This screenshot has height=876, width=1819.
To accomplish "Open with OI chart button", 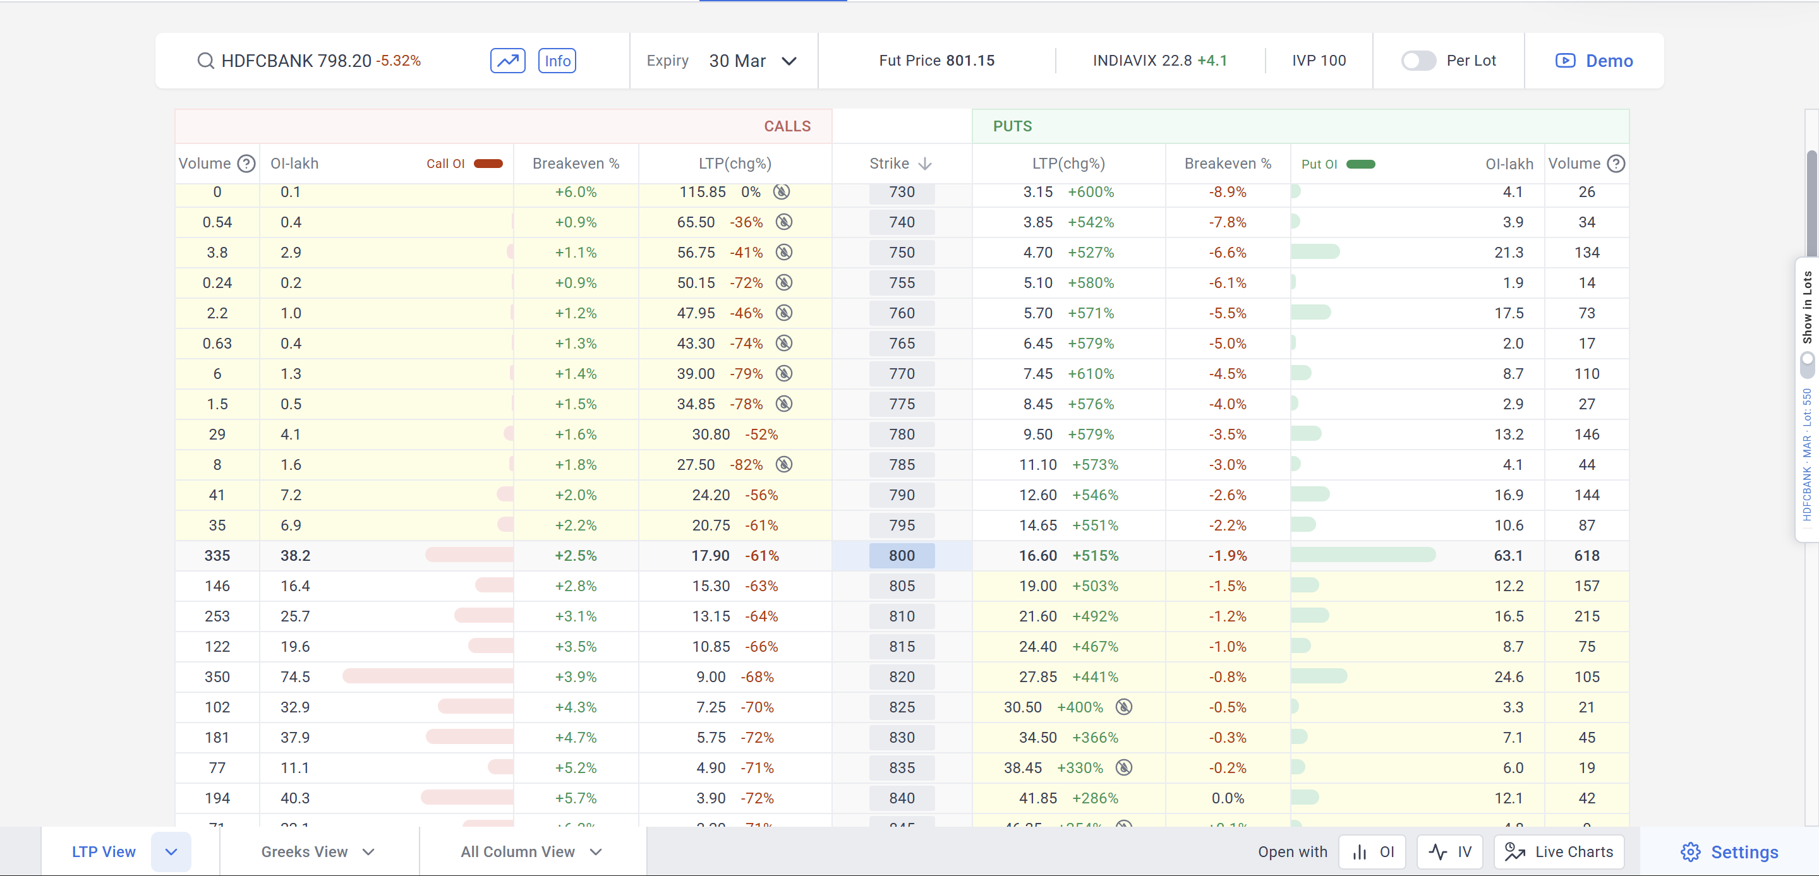I will (1373, 852).
